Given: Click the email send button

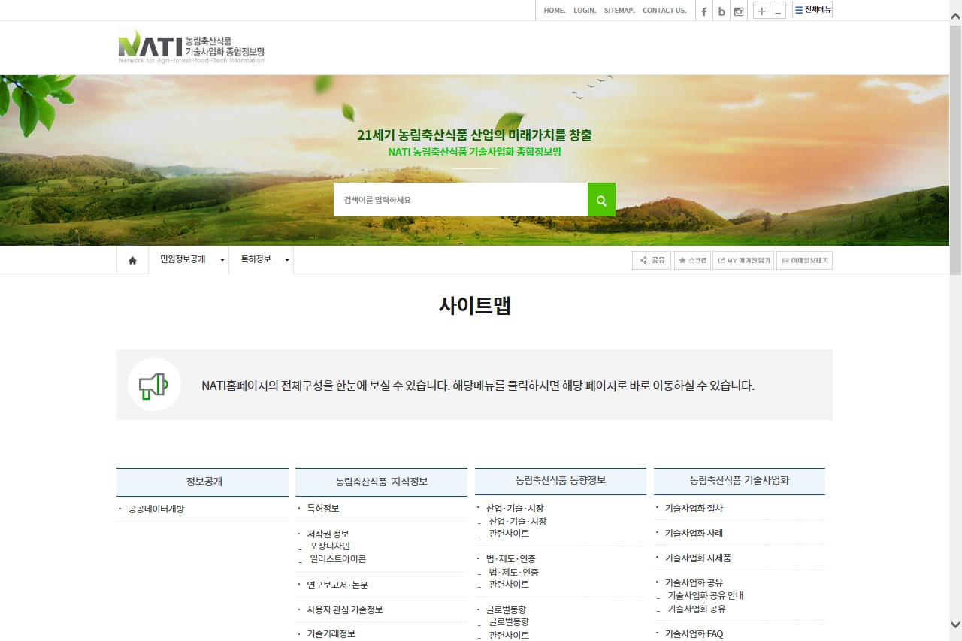Looking at the screenshot, I should 804,260.
